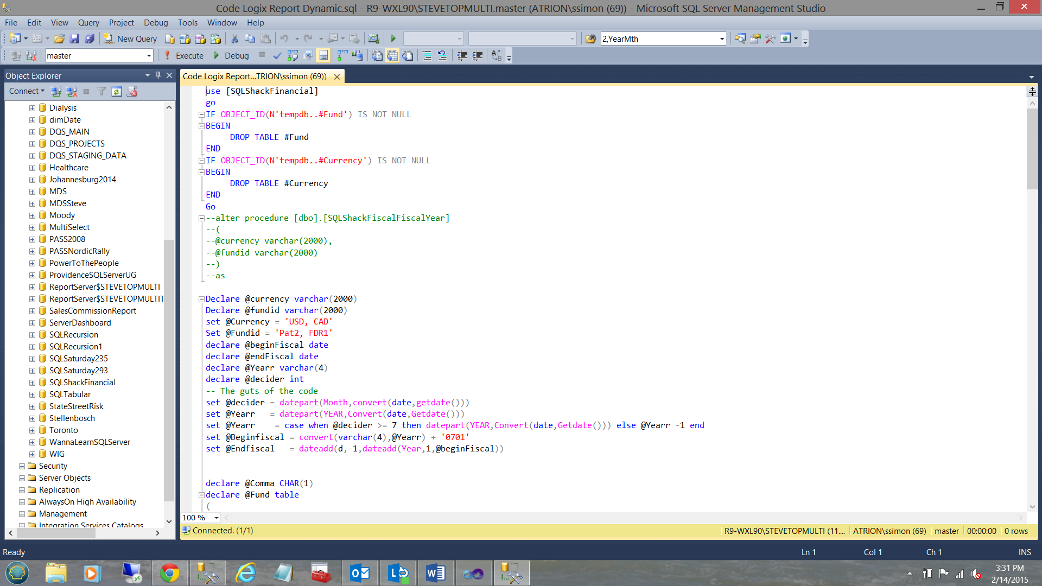The width and height of the screenshot is (1042, 586).
Task: Expand the SQLShackFinancial database node
Action: [32, 383]
